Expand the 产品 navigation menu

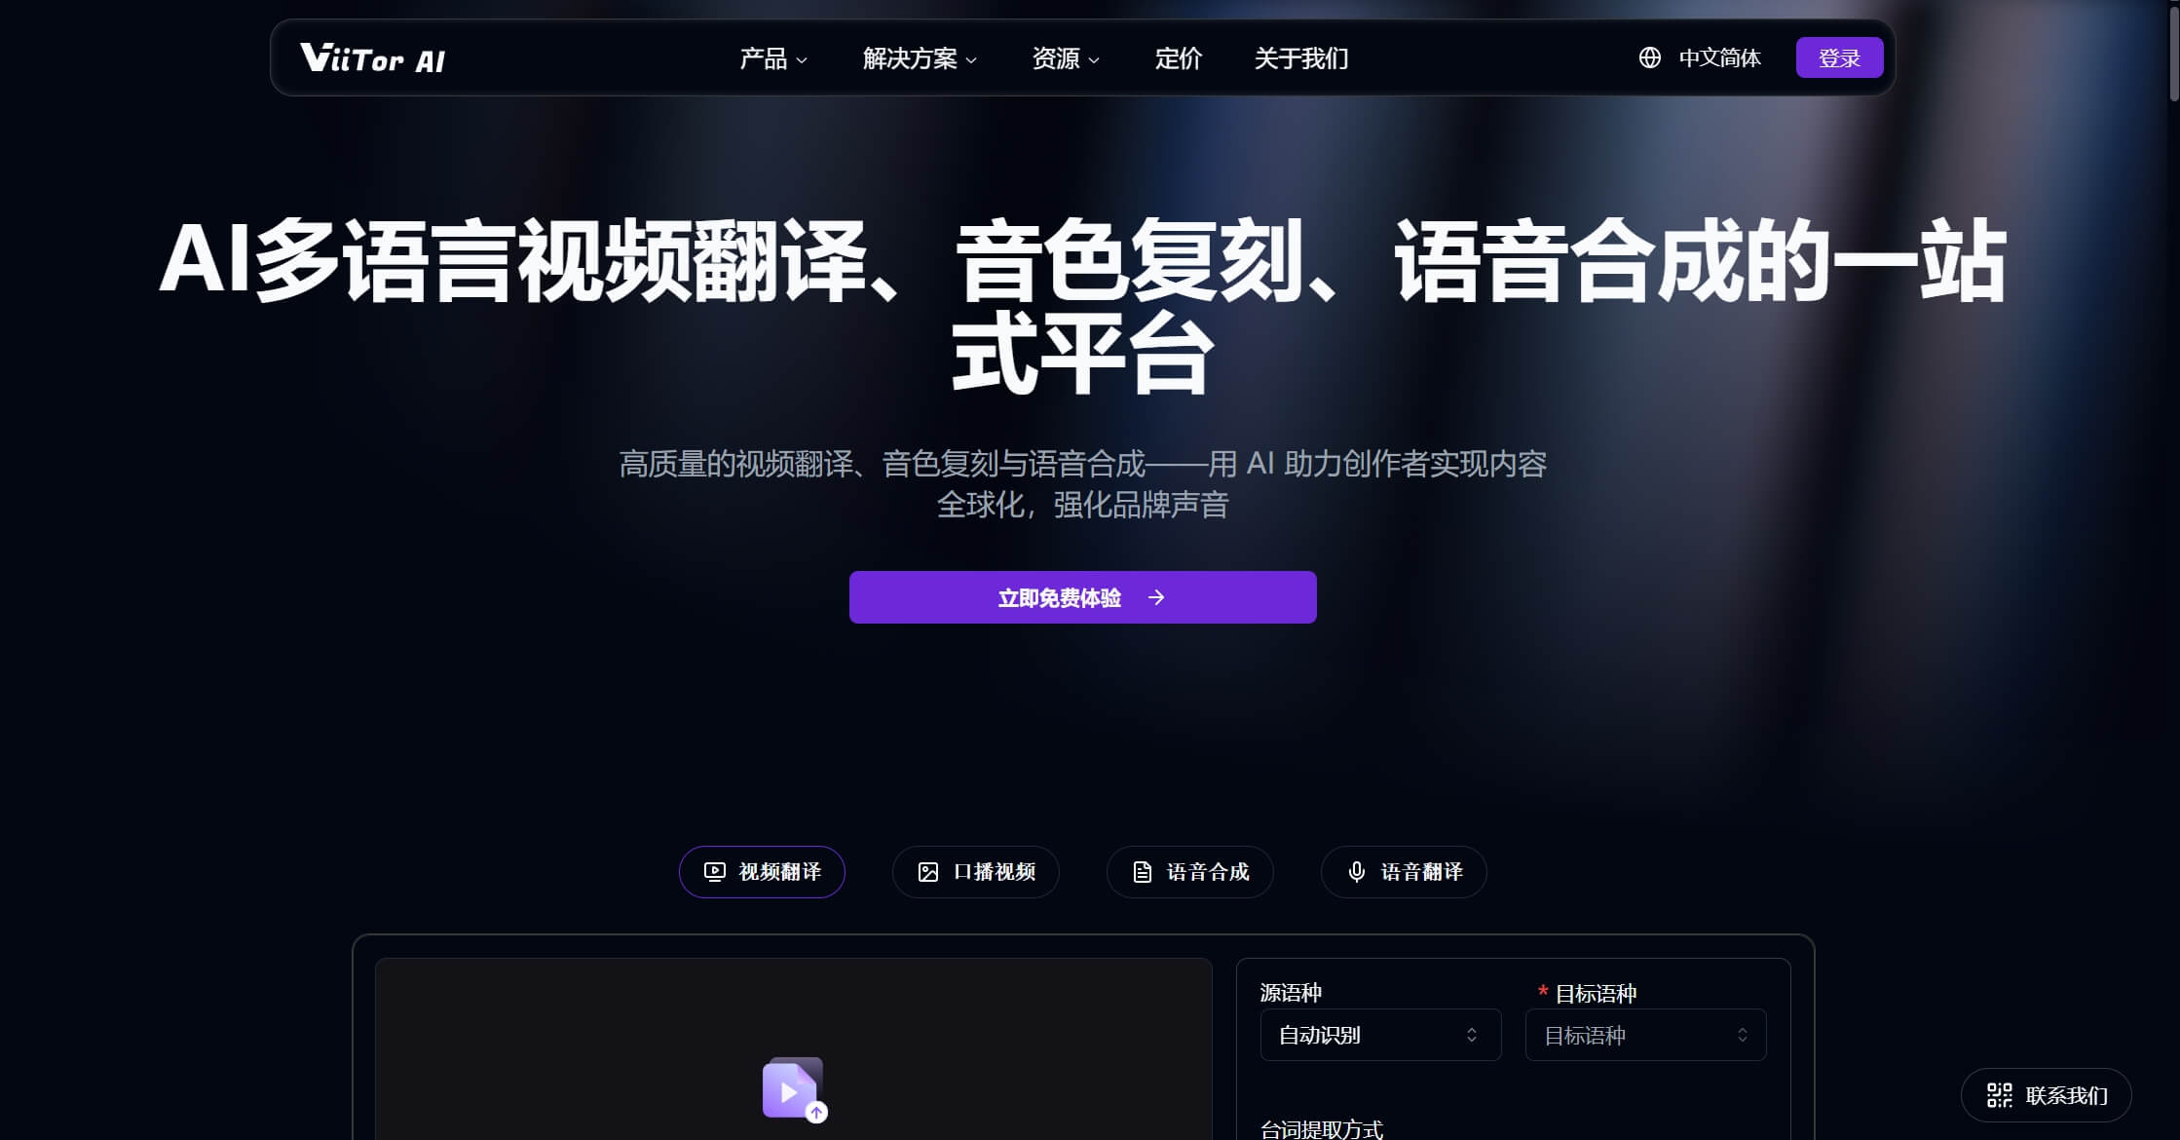pos(773,58)
